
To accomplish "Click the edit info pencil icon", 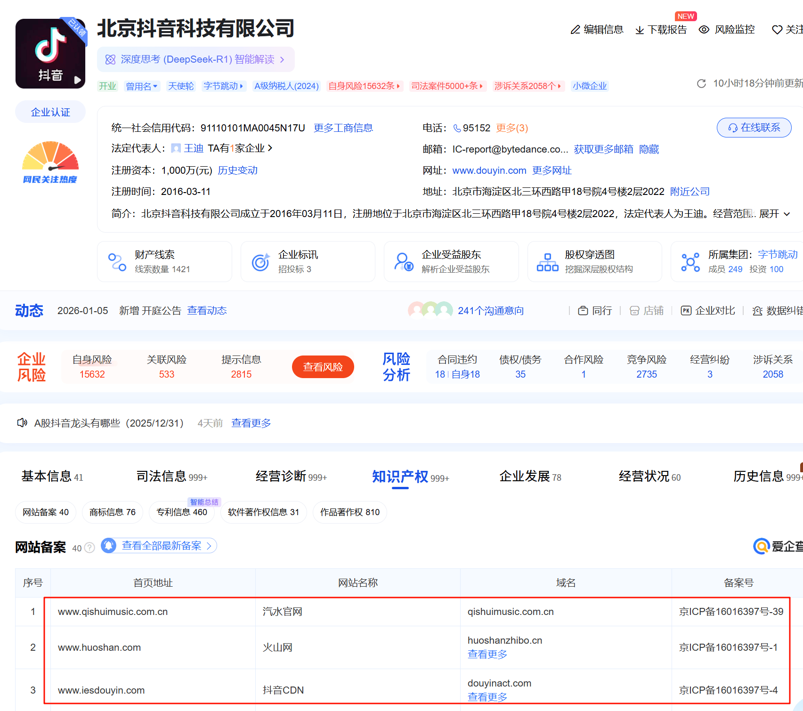I will pyautogui.click(x=575, y=30).
